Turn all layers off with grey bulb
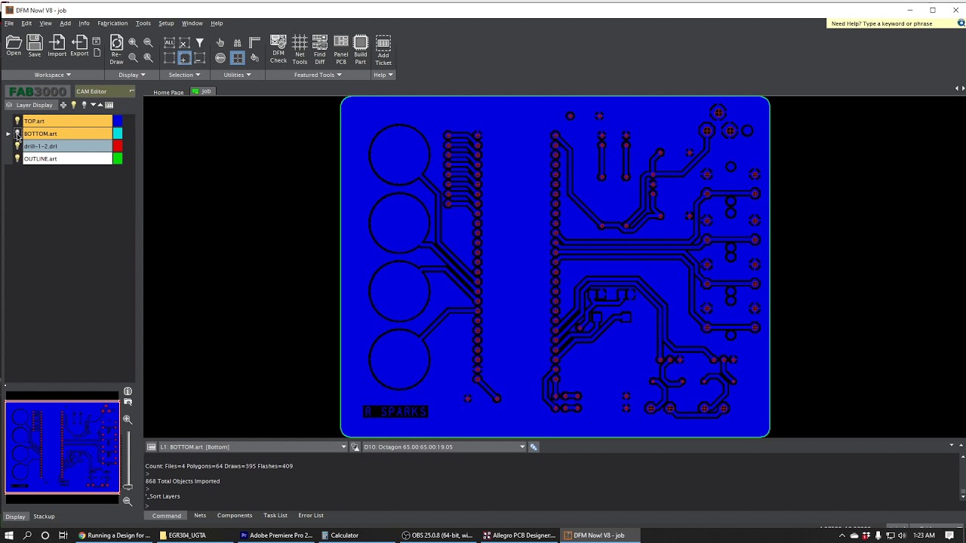This screenshot has height=543, width=966. click(84, 105)
